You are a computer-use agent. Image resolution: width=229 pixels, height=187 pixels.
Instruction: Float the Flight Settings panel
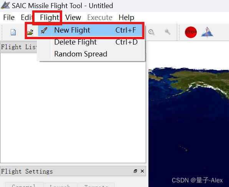pos(135,171)
